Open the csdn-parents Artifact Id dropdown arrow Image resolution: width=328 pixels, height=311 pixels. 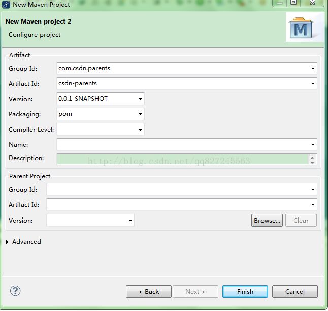pyautogui.click(x=313, y=84)
